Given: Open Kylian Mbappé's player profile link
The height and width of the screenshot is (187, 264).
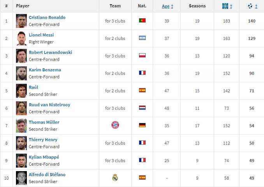Looking at the screenshot, I should tap(44, 157).
